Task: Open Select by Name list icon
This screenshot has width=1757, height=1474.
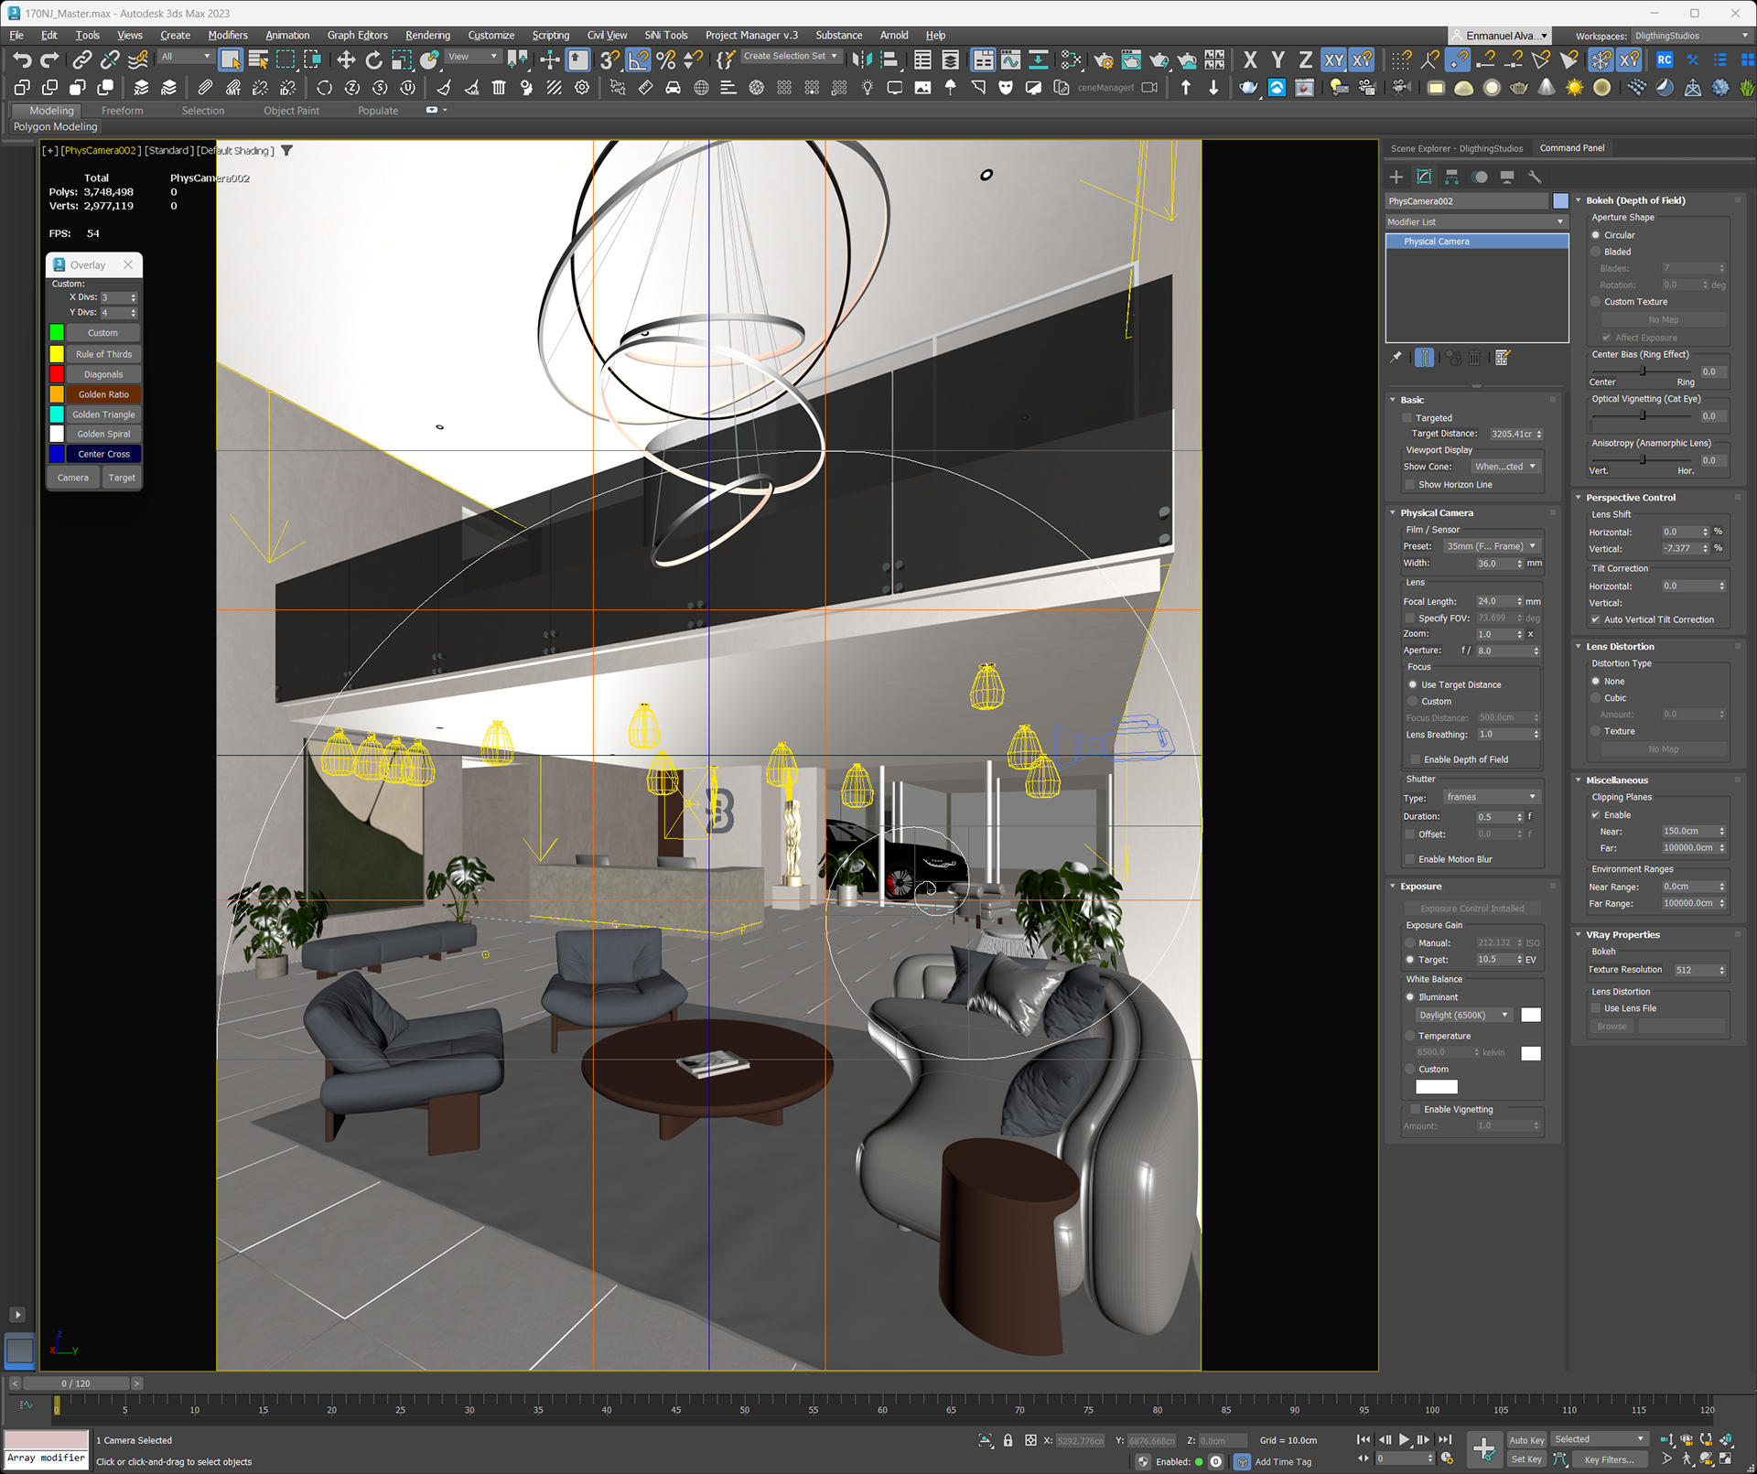Action: [x=258, y=60]
